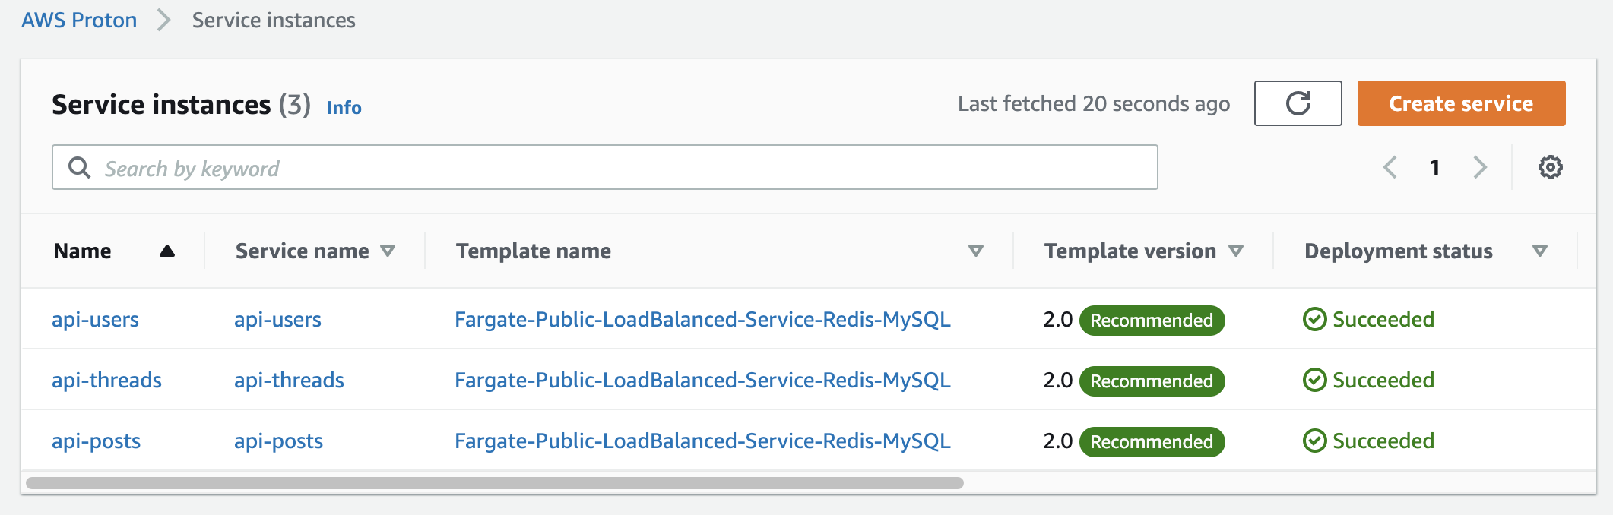
Task: Click the search magnifier icon
Action: tap(79, 167)
